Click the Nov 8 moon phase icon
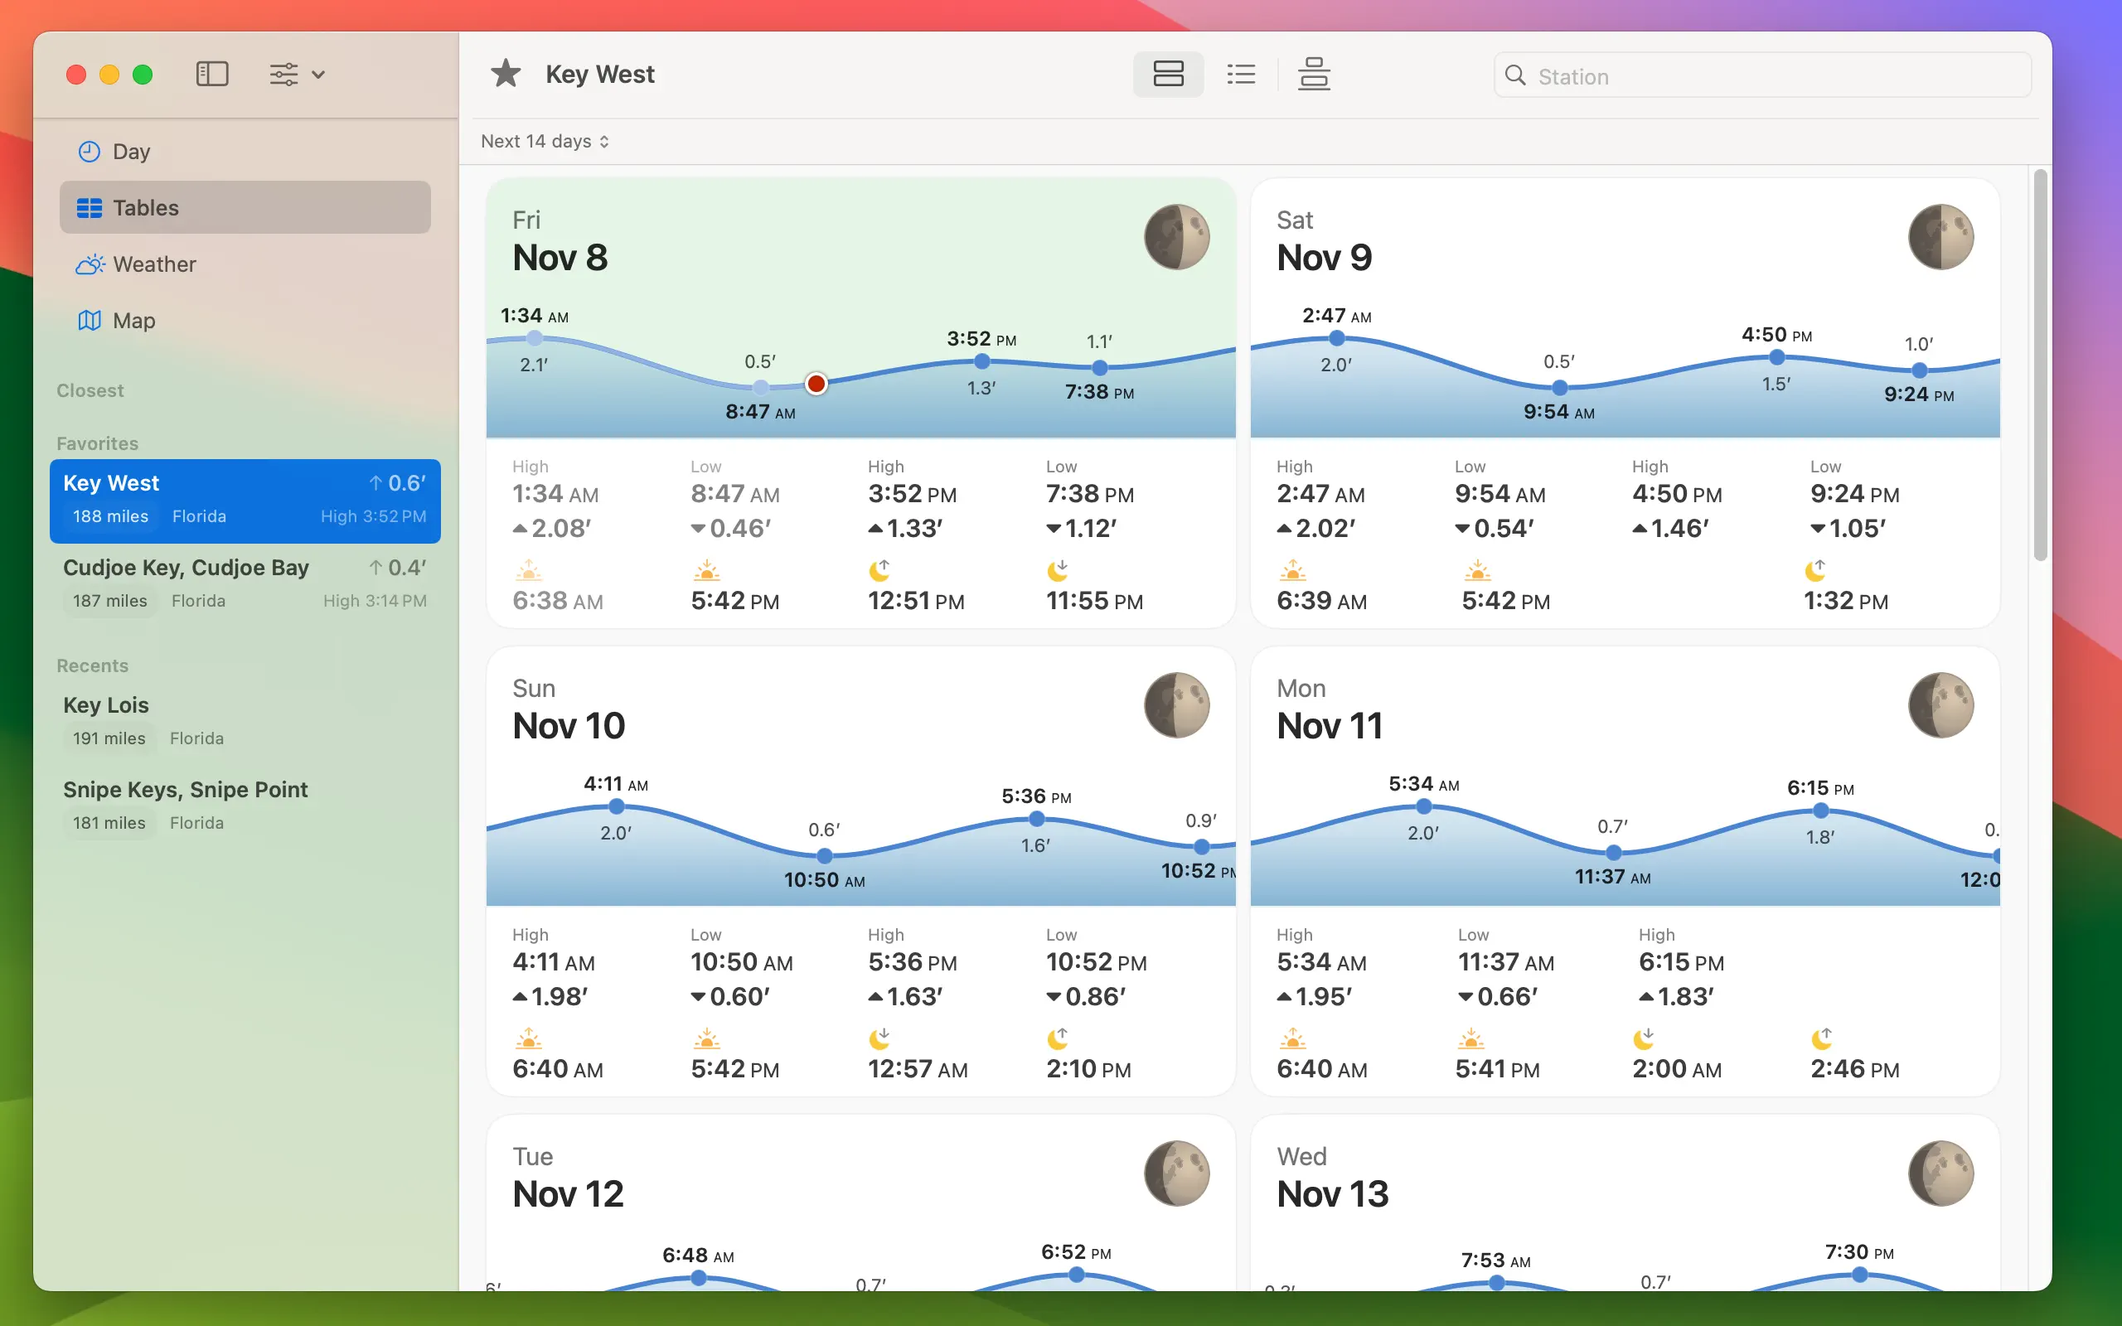The height and width of the screenshot is (1326, 2122). pyautogui.click(x=1176, y=237)
